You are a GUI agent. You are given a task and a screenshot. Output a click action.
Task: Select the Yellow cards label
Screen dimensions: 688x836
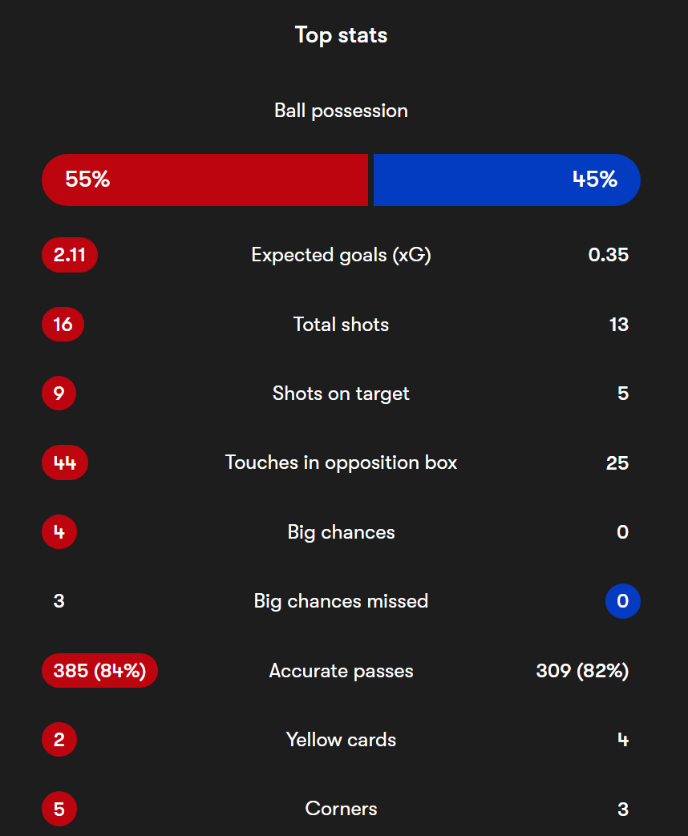point(342,740)
